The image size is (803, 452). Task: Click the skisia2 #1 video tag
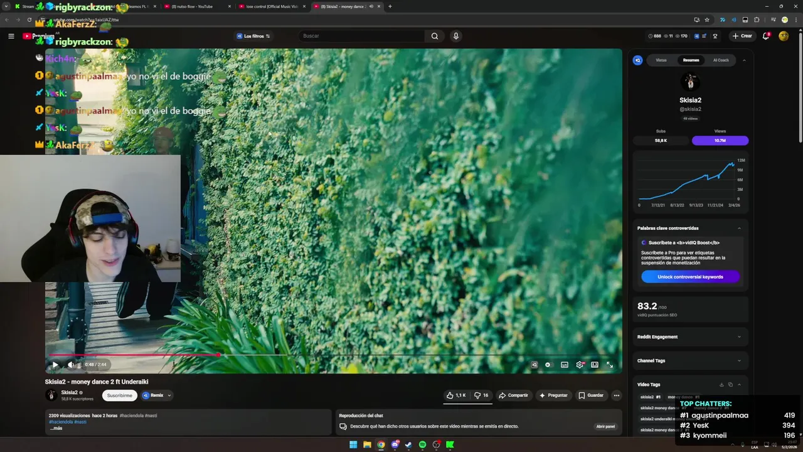(x=651, y=397)
